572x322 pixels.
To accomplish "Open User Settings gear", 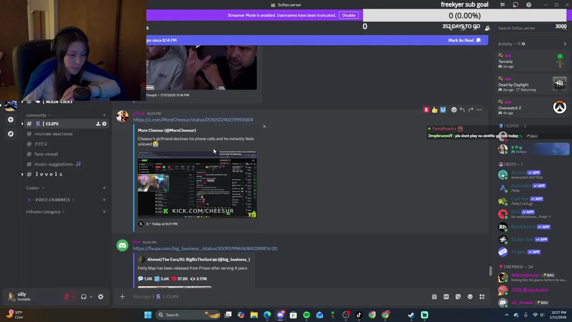I will (x=101, y=297).
